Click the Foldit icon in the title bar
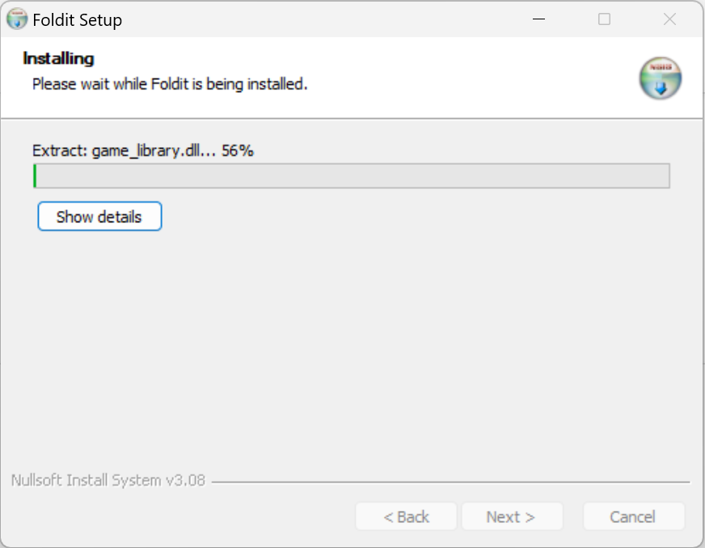This screenshot has width=705, height=548. coord(17,19)
